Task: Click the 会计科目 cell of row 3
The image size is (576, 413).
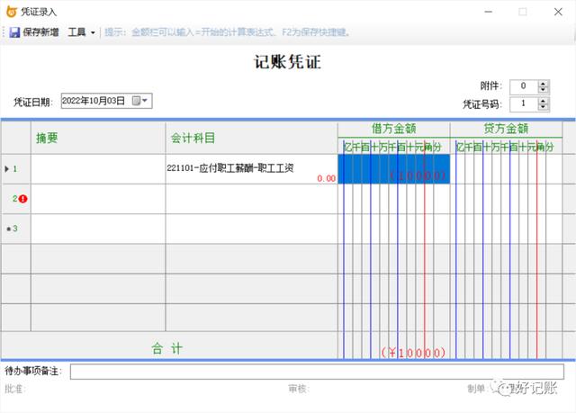Action: (252, 229)
